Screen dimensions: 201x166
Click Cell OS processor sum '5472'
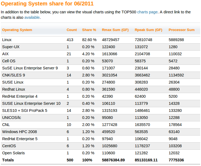point(173,61)
